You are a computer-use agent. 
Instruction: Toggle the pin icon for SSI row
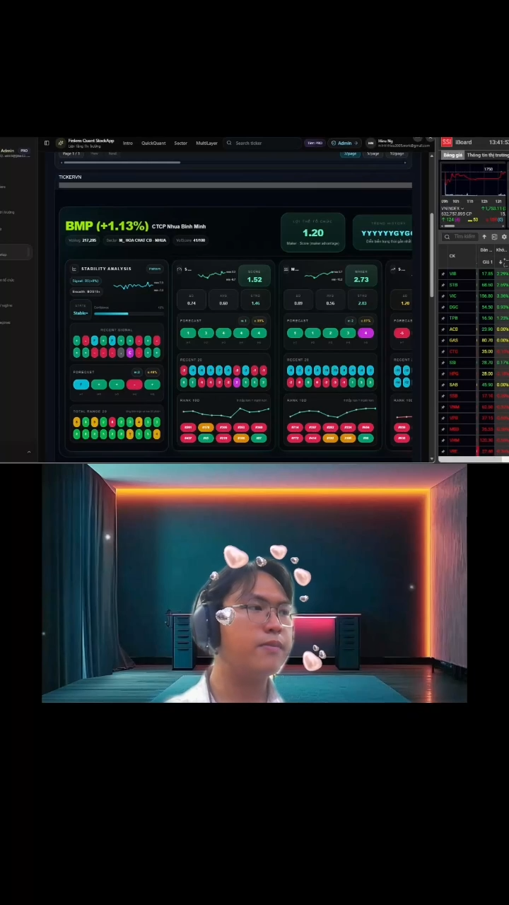[443, 362]
